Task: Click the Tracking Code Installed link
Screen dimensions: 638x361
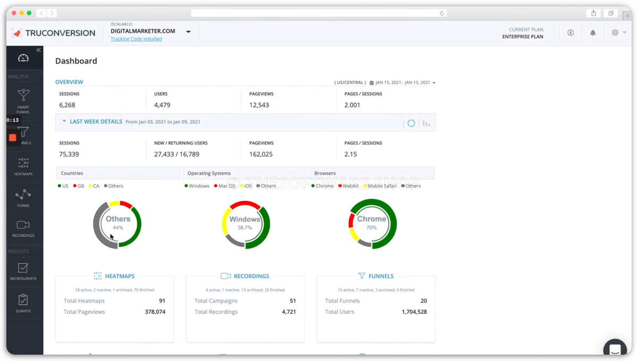Action: click(x=136, y=39)
